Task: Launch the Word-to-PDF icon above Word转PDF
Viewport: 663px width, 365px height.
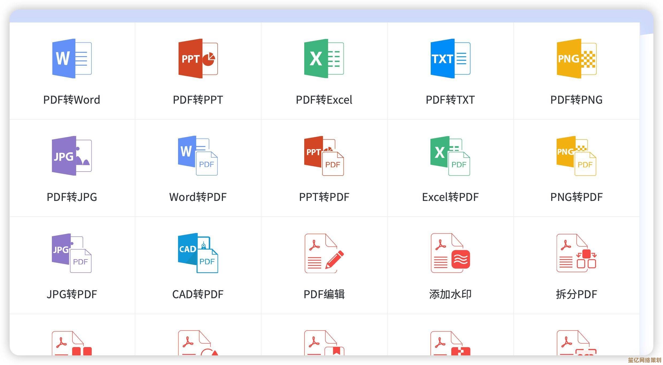Action: [x=198, y=156]
